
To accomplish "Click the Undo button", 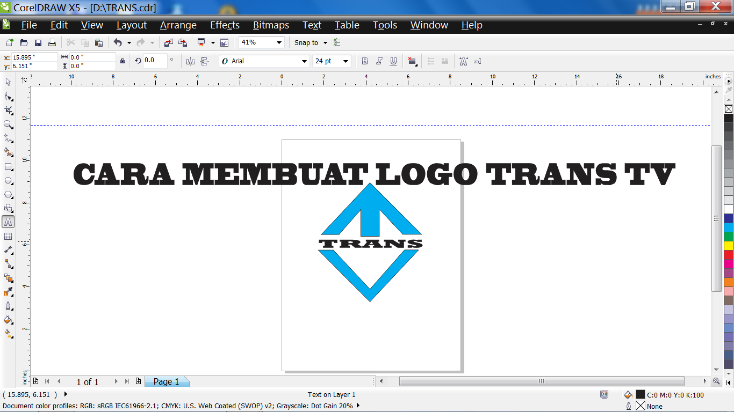I will pyautogui.click(x=117, y=42).
